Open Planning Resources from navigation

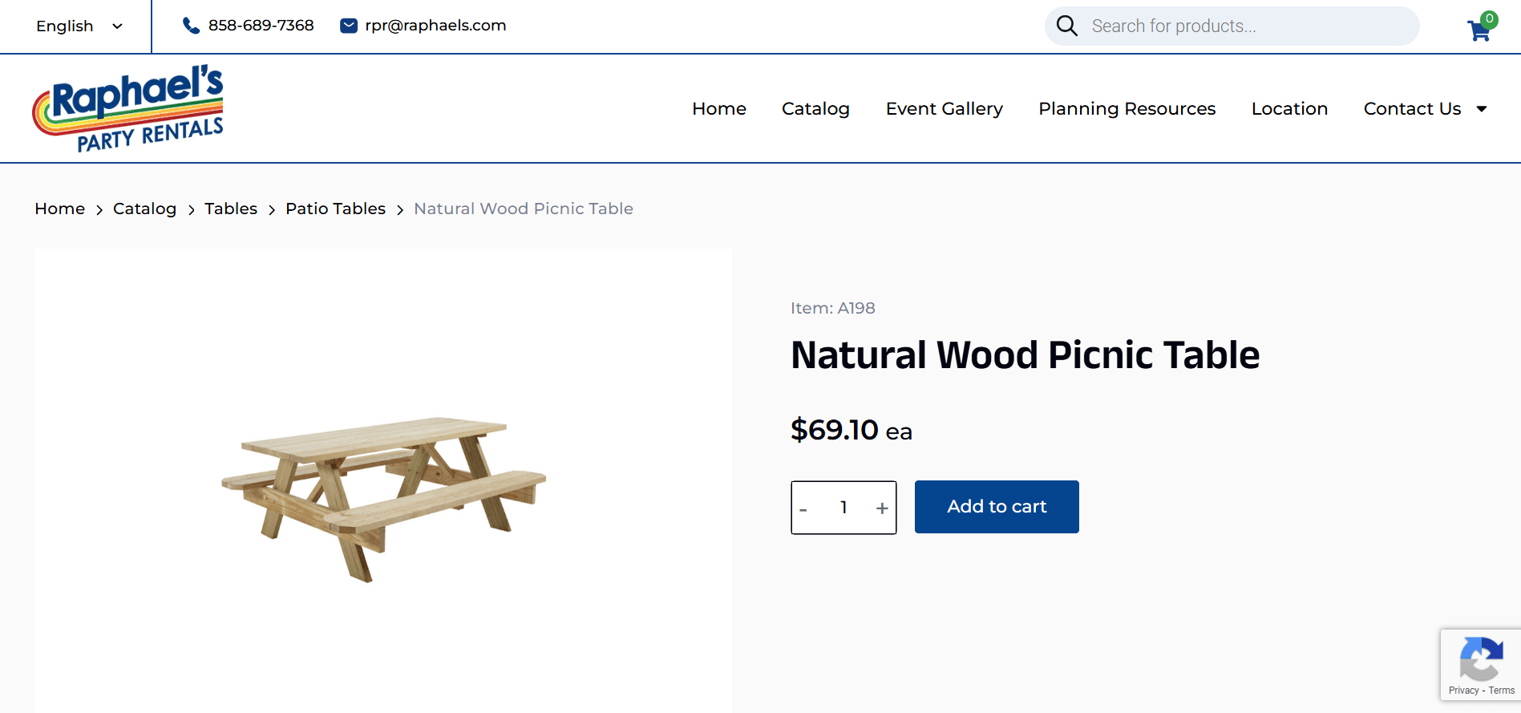[x=1127, y=108]
